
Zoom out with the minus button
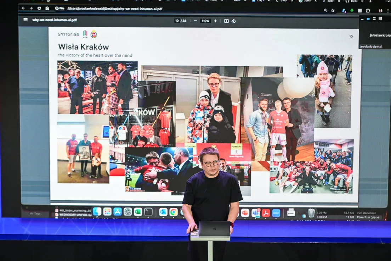[x=195, y=21]
